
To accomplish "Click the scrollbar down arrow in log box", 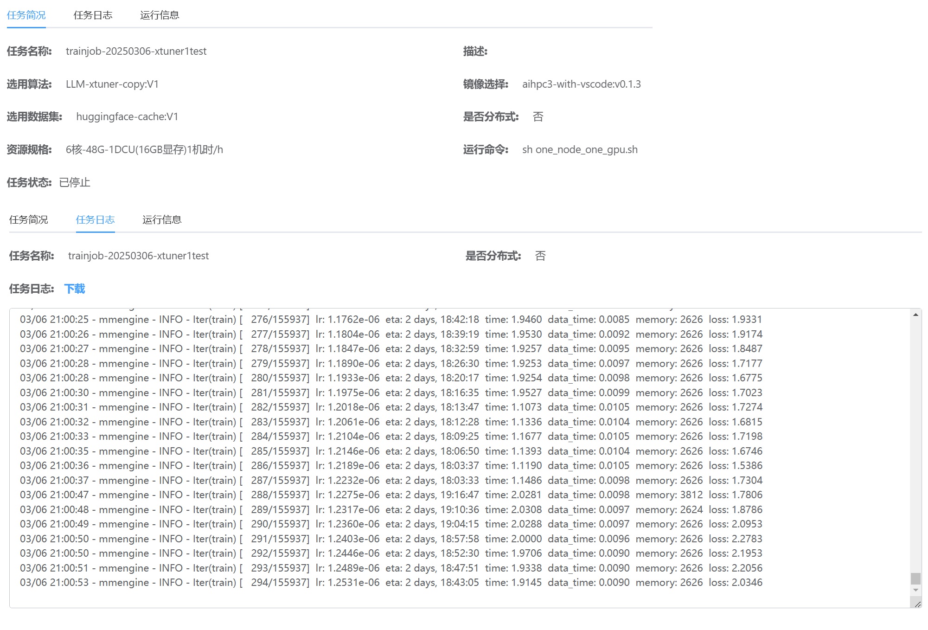I will point(915,590).
